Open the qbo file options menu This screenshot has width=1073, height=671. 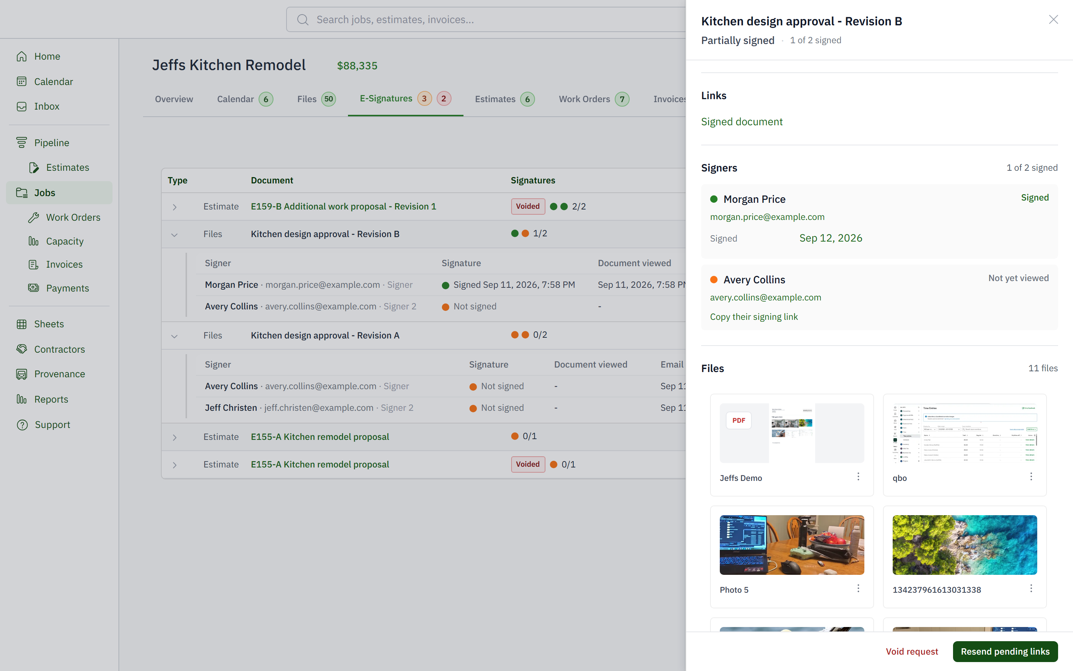[1031, 477]
